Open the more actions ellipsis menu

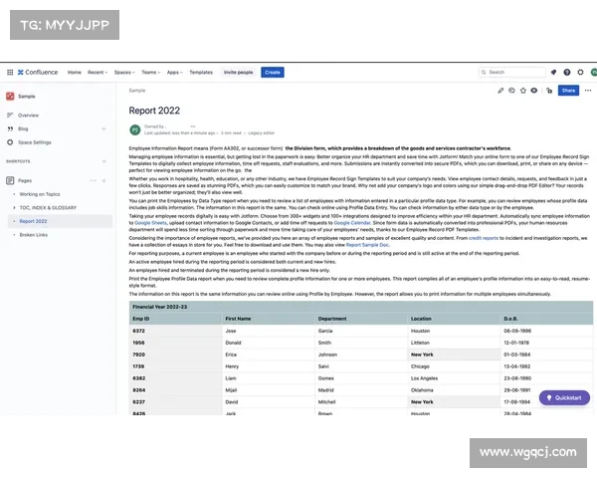(x=588, y=91)
